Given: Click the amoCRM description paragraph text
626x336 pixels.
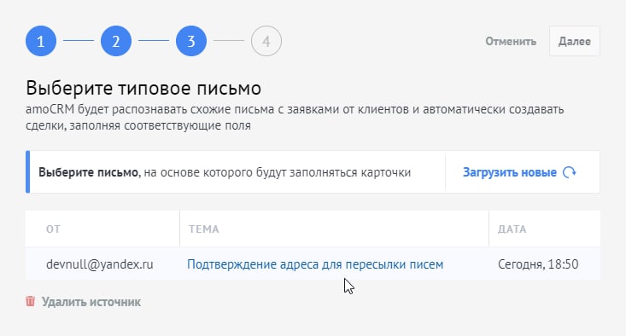Looking at the screenshot, I should pyautogui.click(x=295, y=117).
